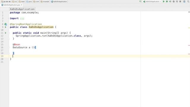Click line number 19 in the gutter

pos(2,56)
